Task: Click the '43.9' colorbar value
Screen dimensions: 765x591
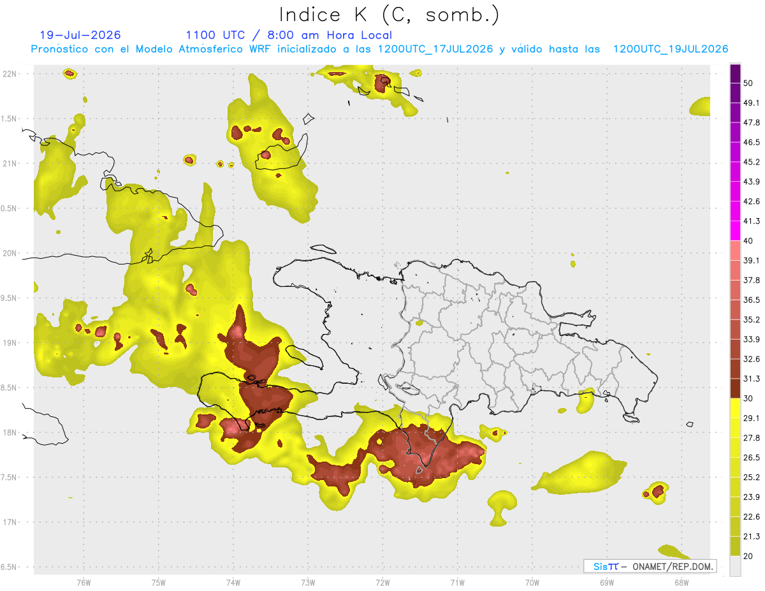Action: (x=752, y=182)
